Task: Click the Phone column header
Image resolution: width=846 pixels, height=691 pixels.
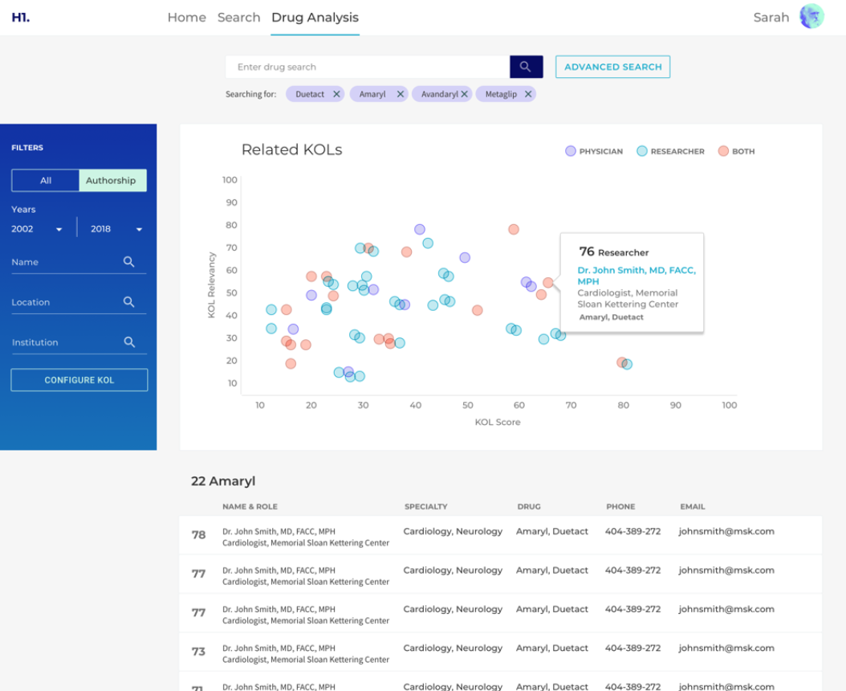Action: (620, 506)
